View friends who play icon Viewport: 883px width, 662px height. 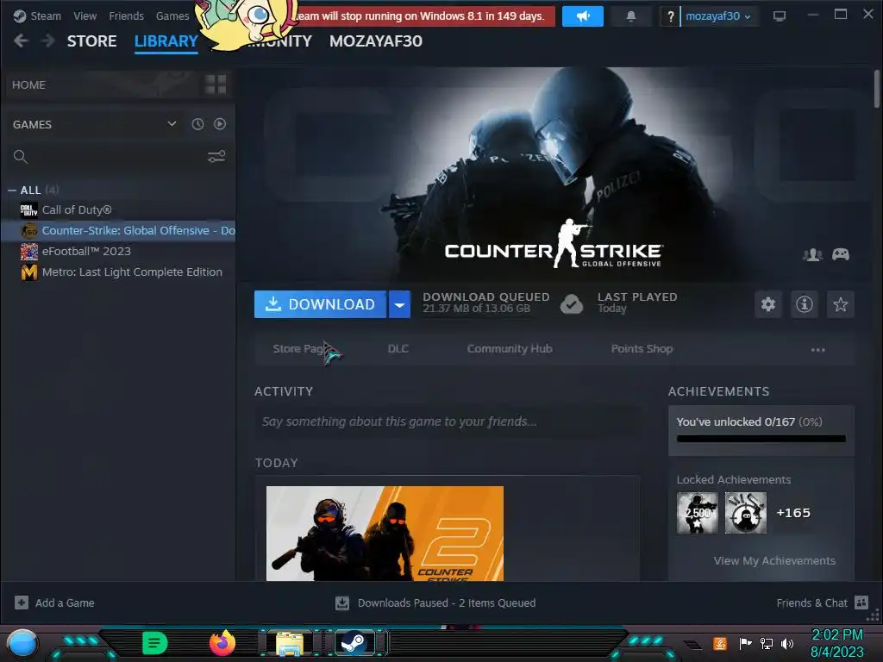point(812,254)
